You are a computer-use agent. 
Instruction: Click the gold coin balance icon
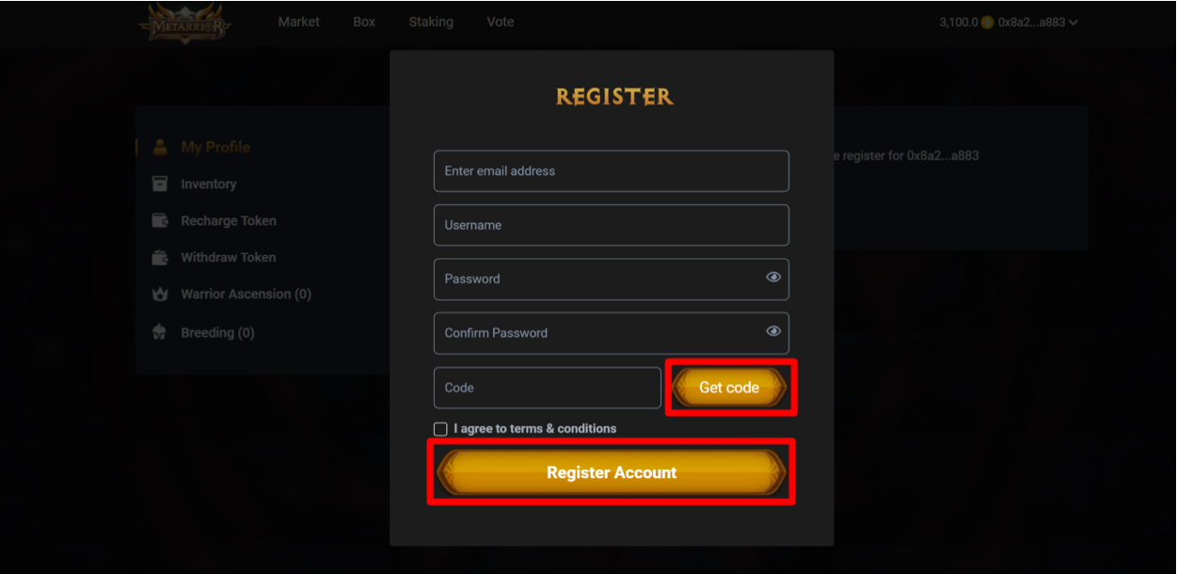click(x=987, y=22)
